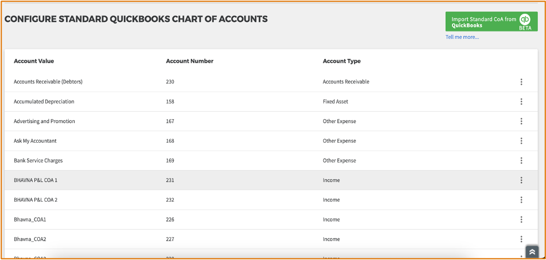Open options menu for Advertising and Promotion
Viewport: 546px width, 260px height.
click(x=521, y=121)
